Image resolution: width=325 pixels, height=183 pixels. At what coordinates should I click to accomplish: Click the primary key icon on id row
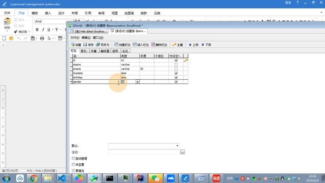pos(186,60)
